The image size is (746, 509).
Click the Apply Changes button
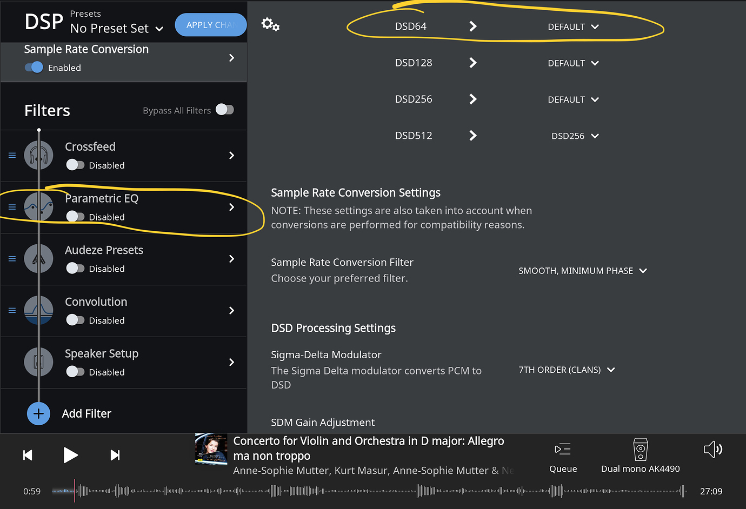click(211, 25)
